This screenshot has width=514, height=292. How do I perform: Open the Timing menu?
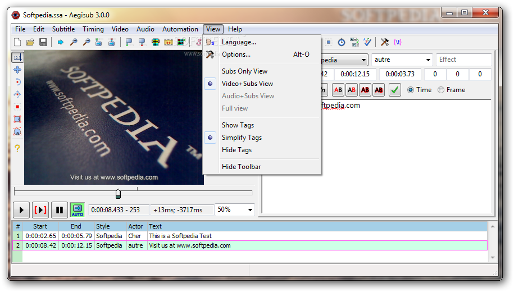(x=93, y=29)
